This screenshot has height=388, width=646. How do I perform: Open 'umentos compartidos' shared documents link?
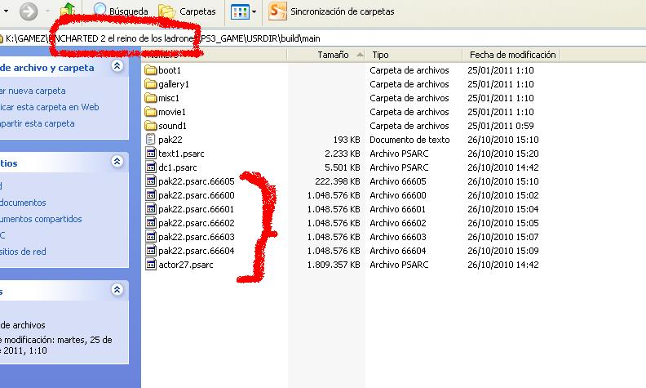point(42,219)
